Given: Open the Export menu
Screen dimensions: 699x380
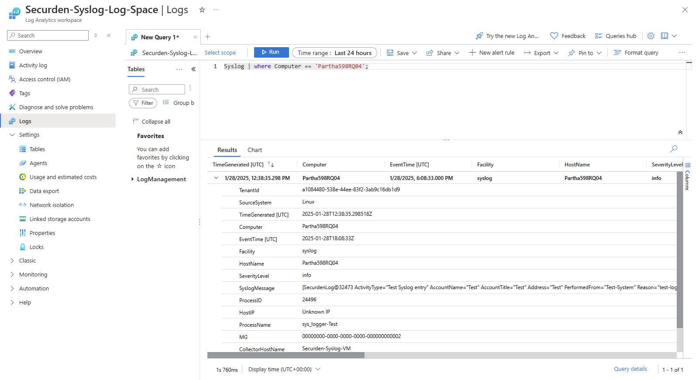Looking at the screenshot, I should pos(541,53).
